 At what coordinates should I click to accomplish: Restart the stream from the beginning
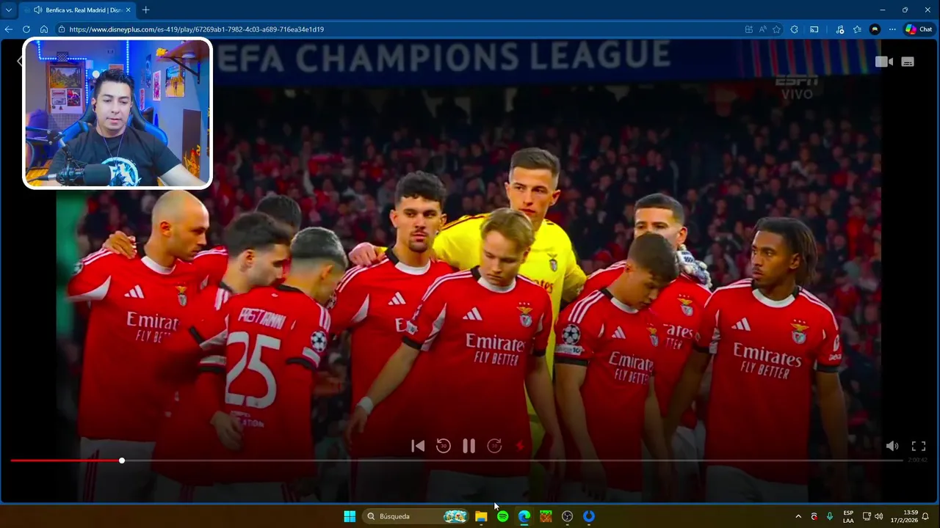(x=418, y=446)
